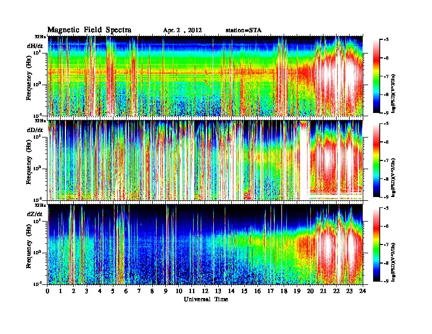Click the "-8" tick on the dZ/dt color bar
432x334 pixels.
[386, 263]
